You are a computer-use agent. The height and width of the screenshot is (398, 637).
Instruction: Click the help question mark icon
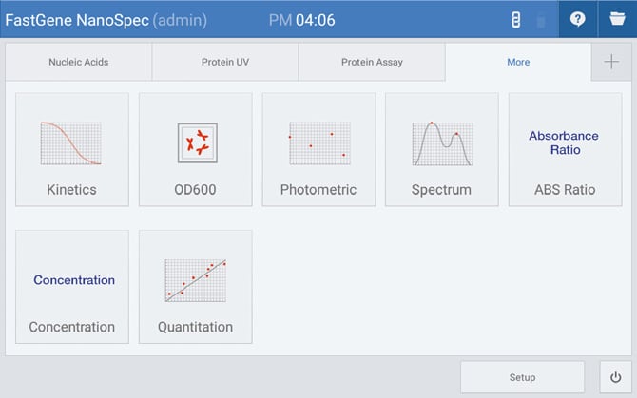[x=577, y=19]
